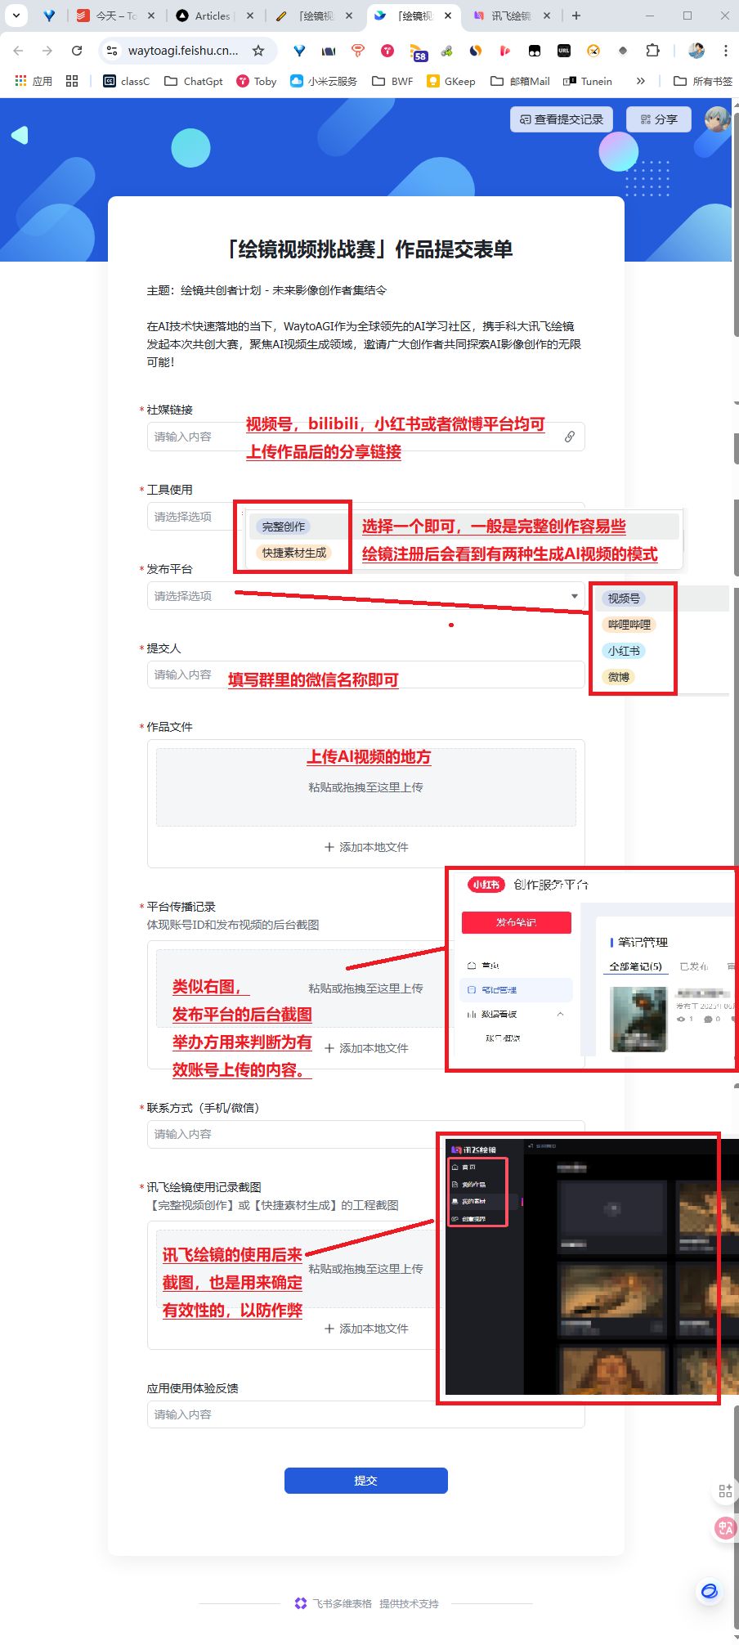
Task: Expand the 所有书签 folder
Action: pyautogui.click(x=703, y=81)
